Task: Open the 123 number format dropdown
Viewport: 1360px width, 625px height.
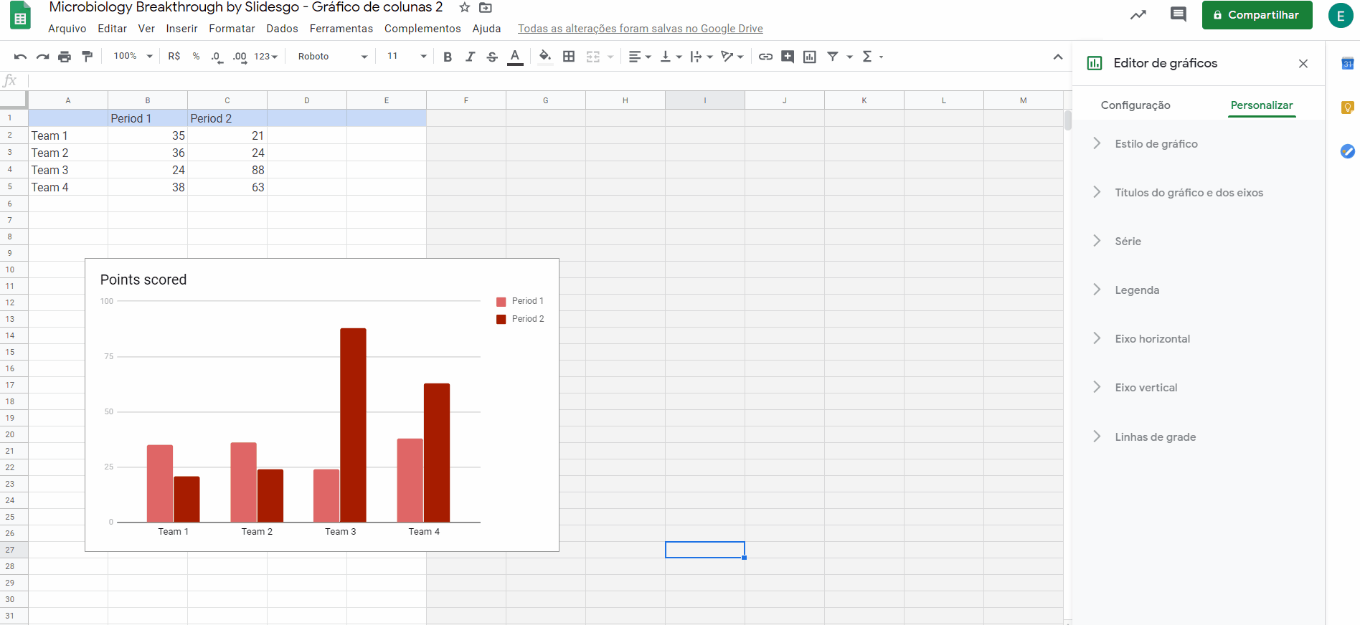Action: pos(265,57)
